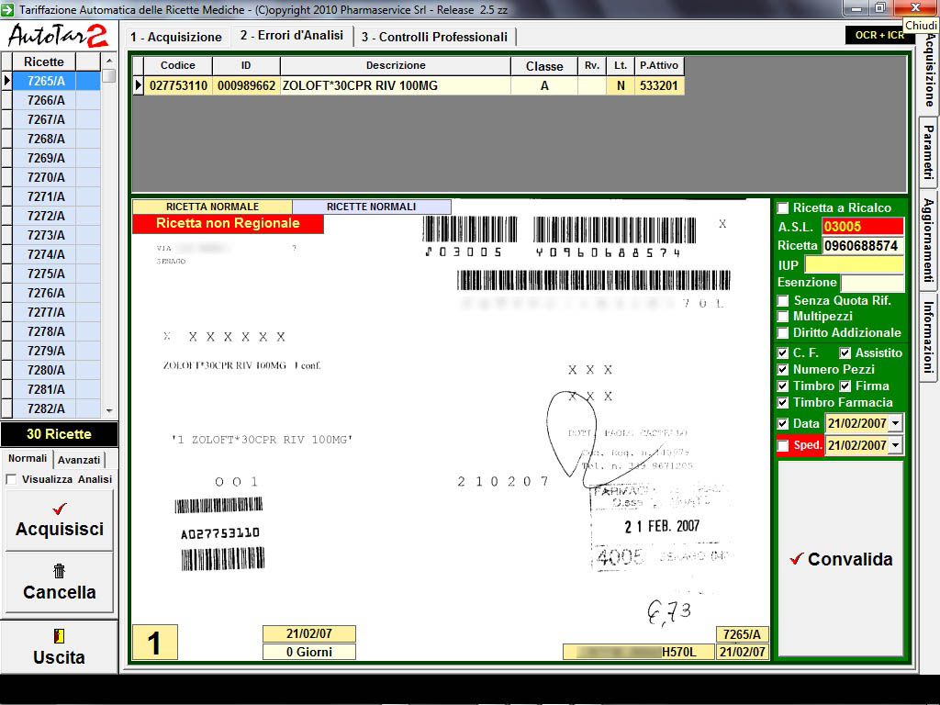This screenshot has height=705, width=940.
Task: Switch to the 3 - Controlli Professionali tab
Action: (434, 37)
